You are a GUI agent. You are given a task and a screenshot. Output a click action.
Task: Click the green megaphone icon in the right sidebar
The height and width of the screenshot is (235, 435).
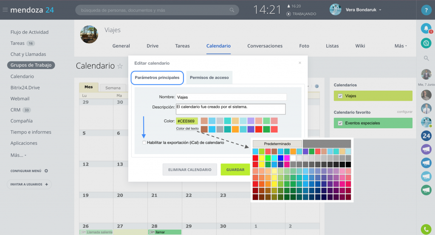(426, 190)
